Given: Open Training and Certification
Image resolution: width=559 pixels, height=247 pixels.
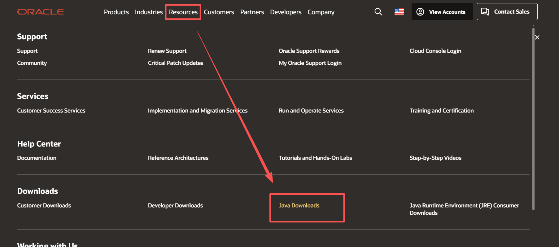Looking at the screenshot, I should pos(442,111).
